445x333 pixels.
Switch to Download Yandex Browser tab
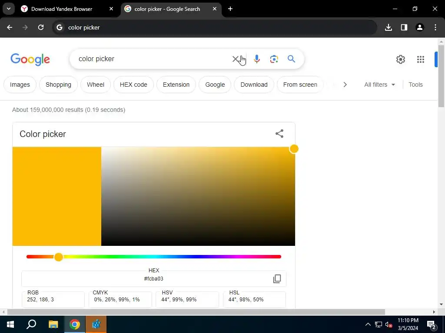pos(62,9)
